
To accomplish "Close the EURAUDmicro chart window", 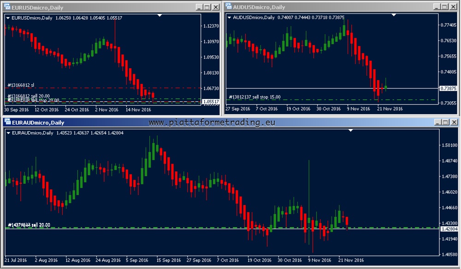I will (x=453, y=123).
